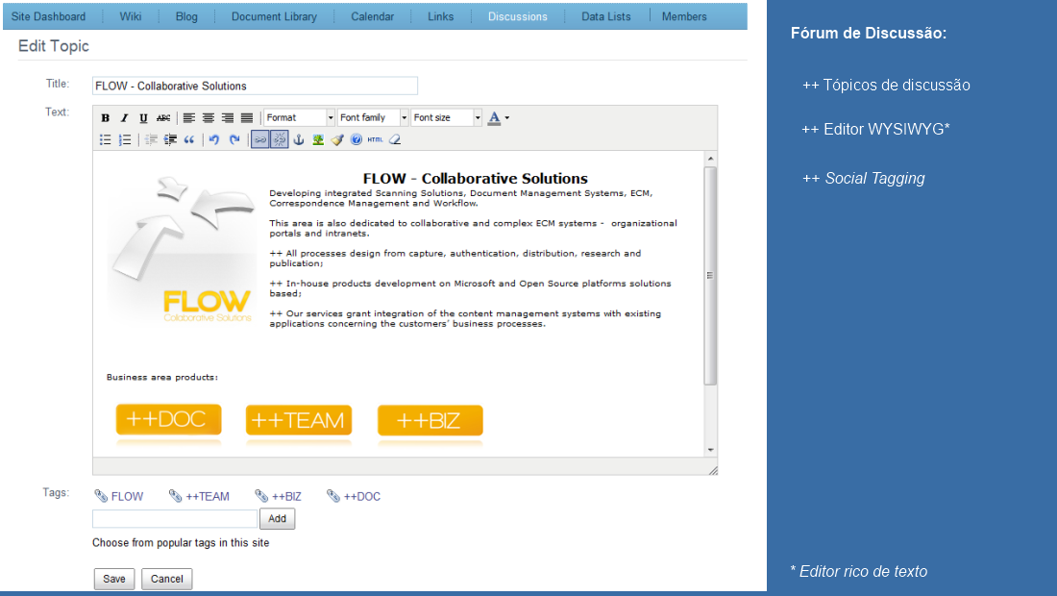Image resolution: width=1057 pixels, height=596 pixels.
Task: Toggle italic formatting
Action: 124,118
